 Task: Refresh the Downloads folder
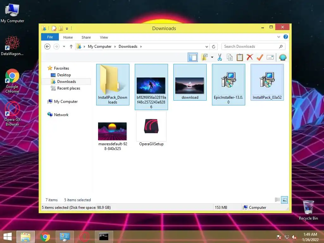tap(214, 47)
